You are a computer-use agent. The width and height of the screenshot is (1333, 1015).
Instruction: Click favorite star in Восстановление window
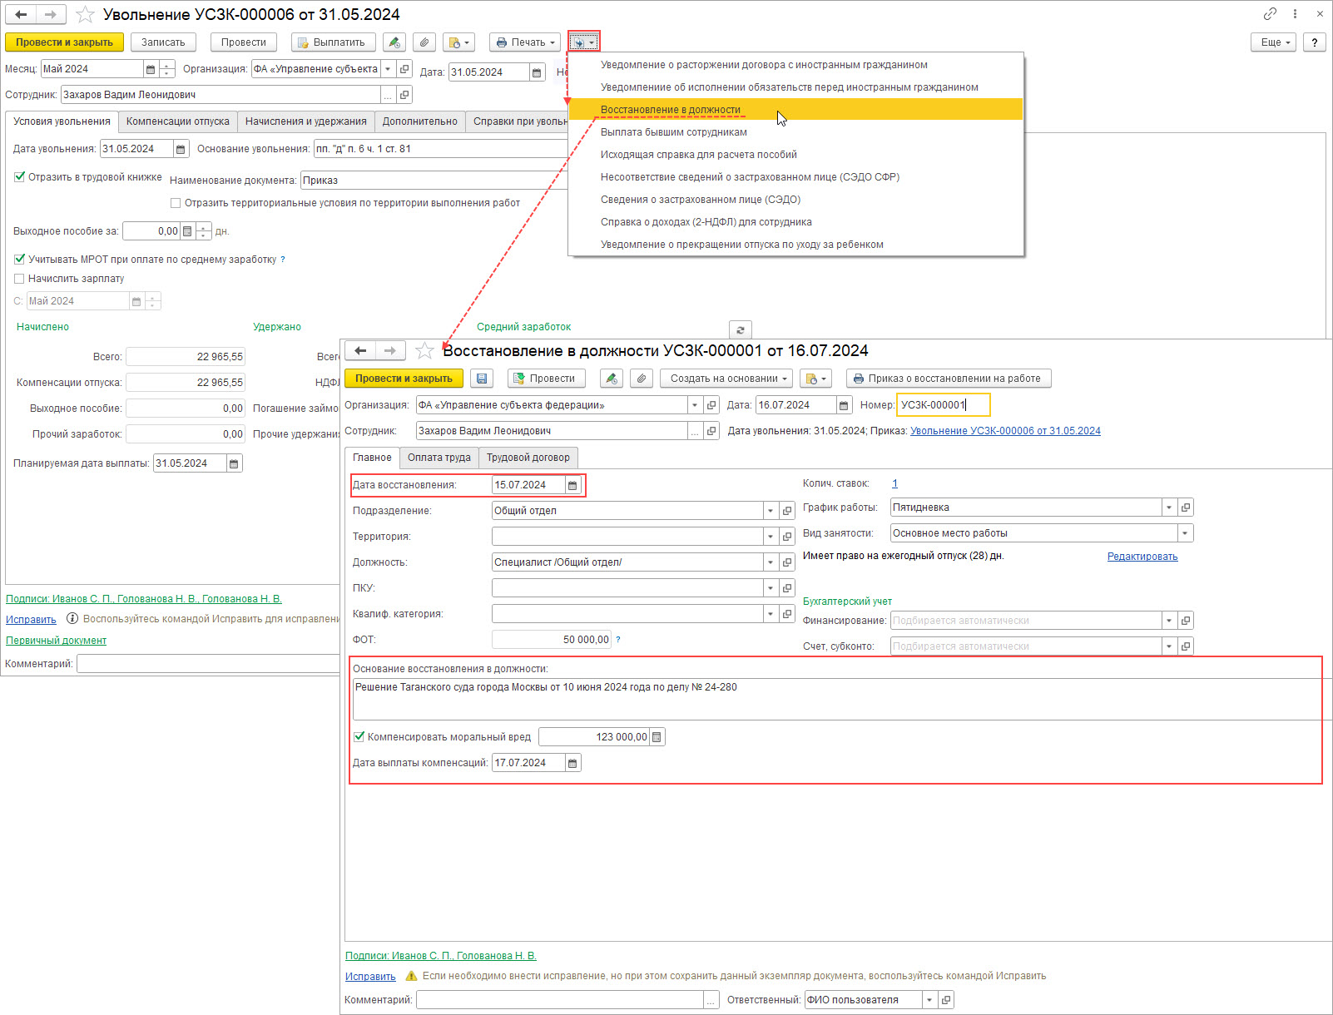[x=424, y=351]
